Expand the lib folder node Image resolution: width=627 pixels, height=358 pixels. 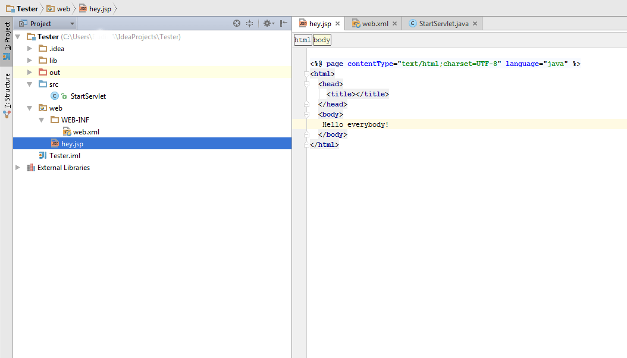point(30,60)
